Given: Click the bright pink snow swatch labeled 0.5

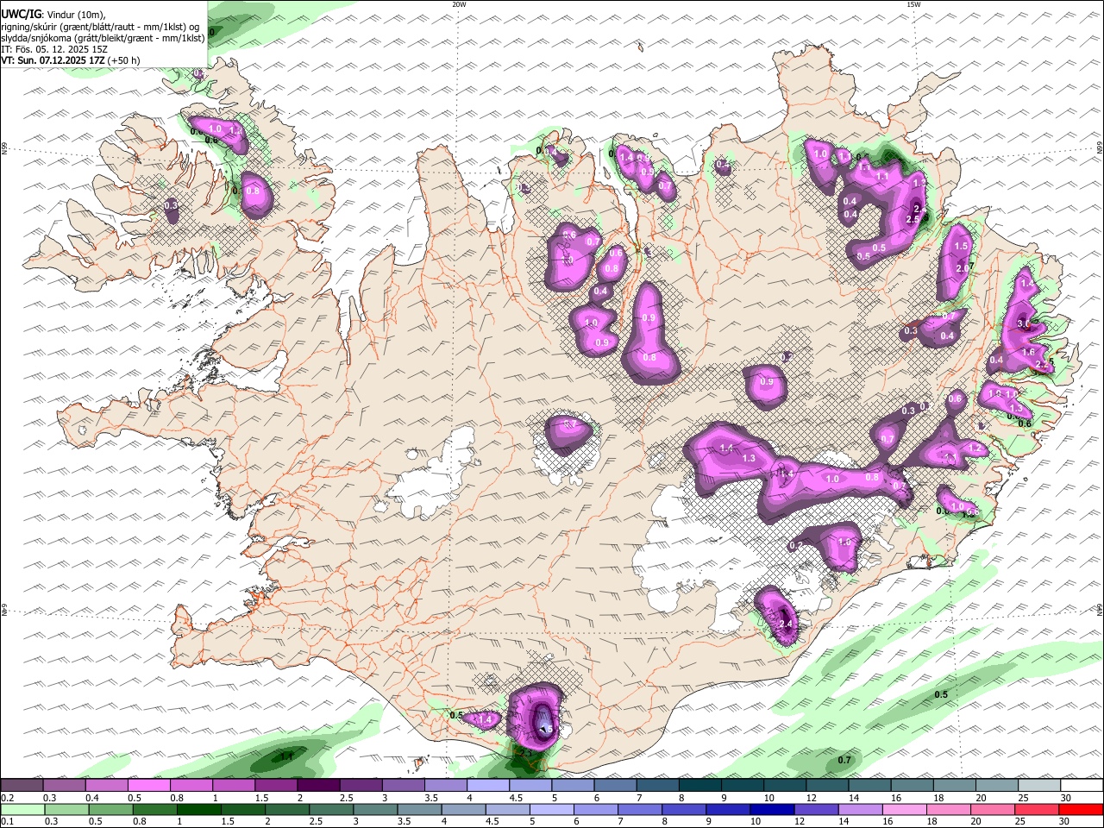Looking at the screenshot, I should 148,786.
